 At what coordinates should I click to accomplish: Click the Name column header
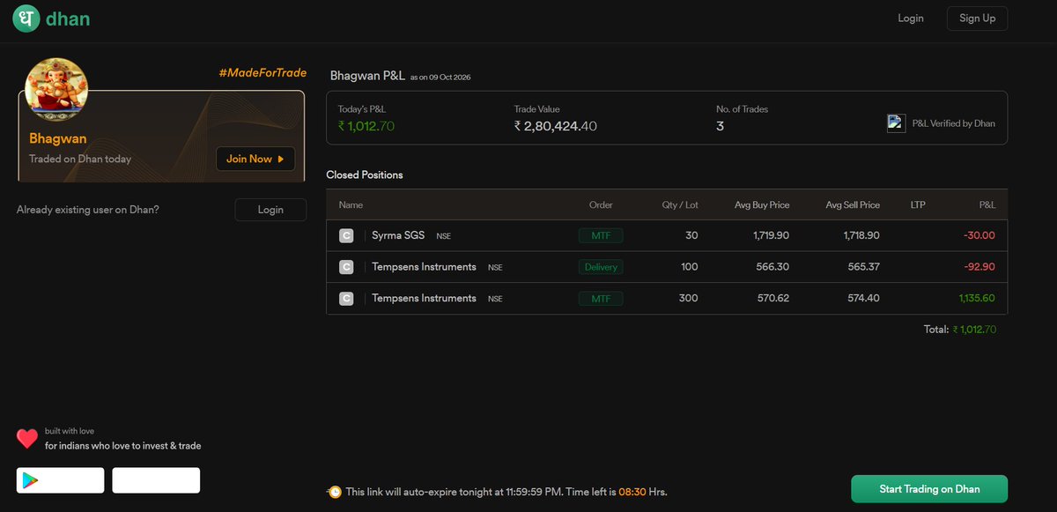click(351, 204)
